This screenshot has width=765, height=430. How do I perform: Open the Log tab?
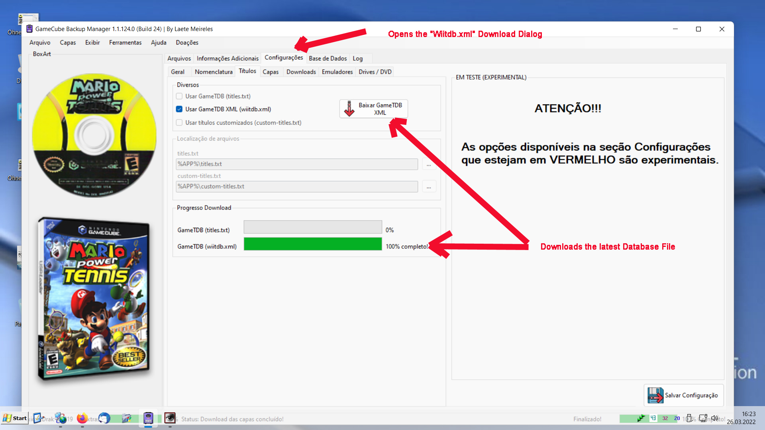click(358, 59)
